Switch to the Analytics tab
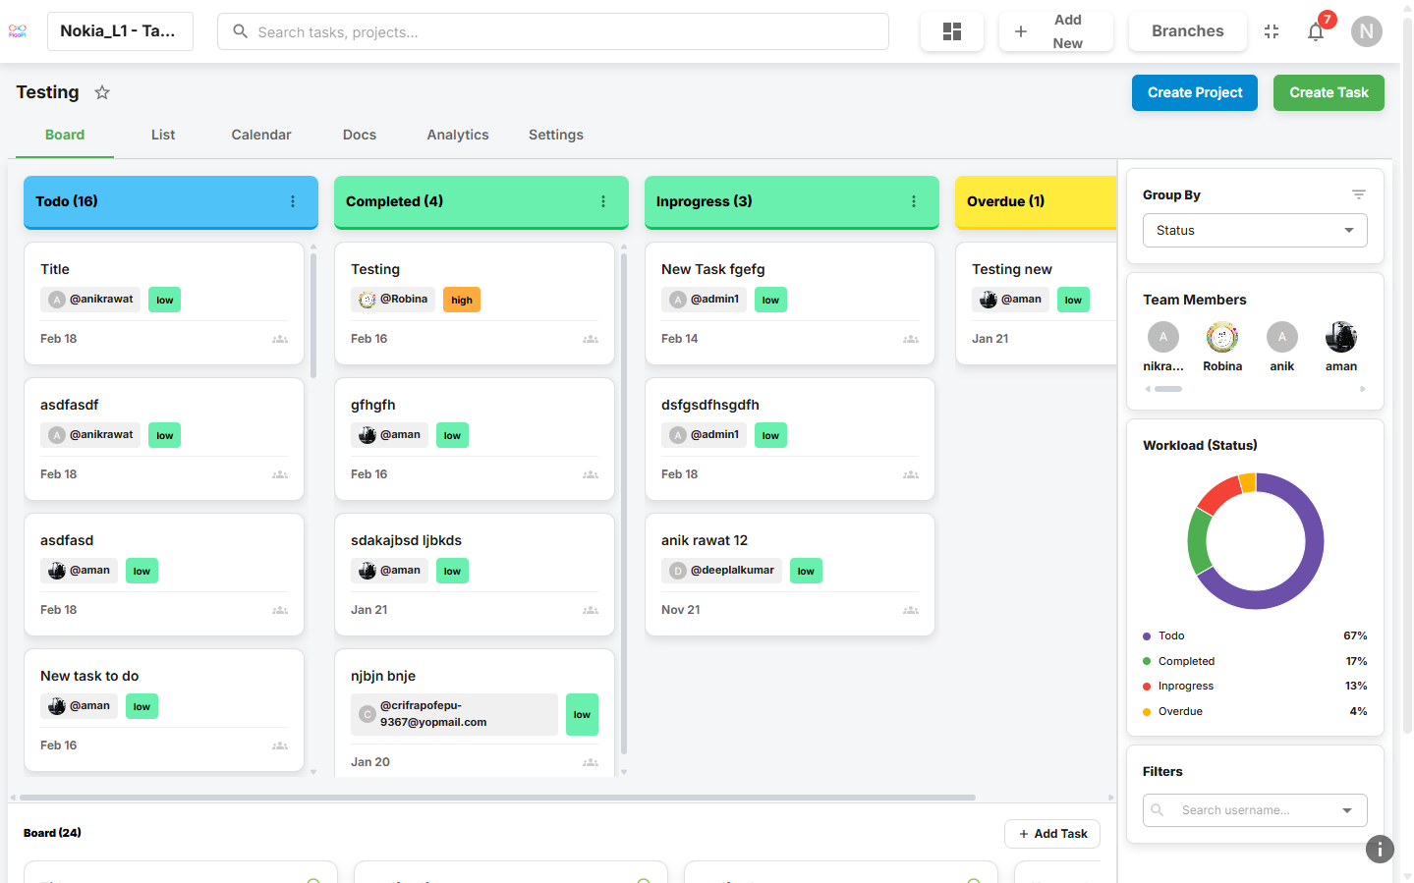The height and width of the screenshot is (883, 1414). (457, 135)
